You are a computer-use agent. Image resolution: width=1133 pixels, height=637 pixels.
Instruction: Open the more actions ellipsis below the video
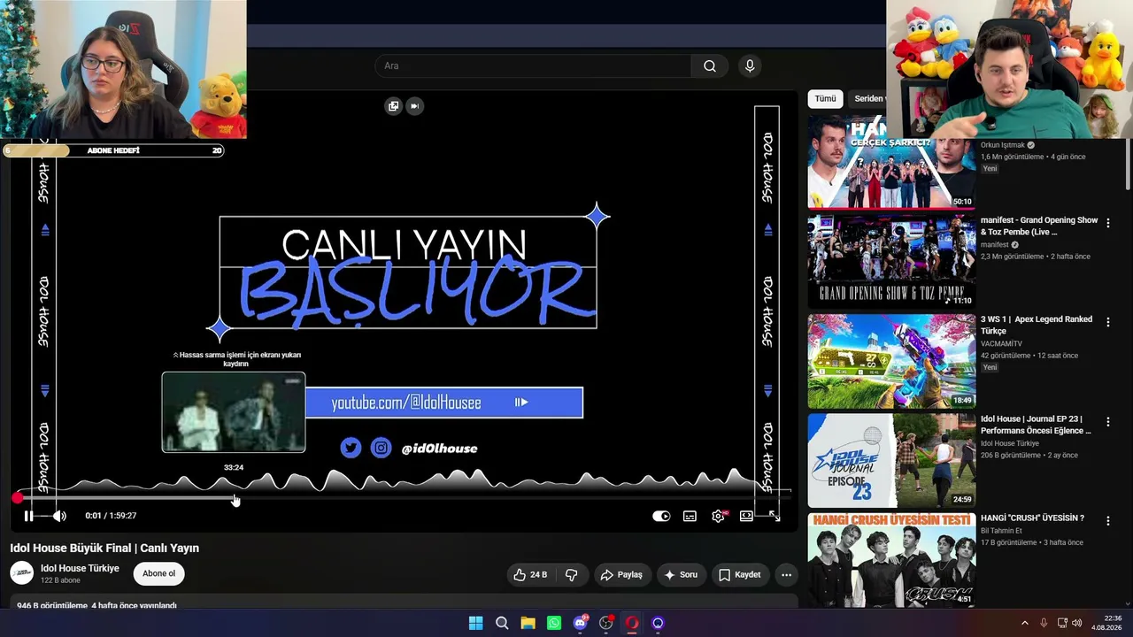(x=786, y=574)
